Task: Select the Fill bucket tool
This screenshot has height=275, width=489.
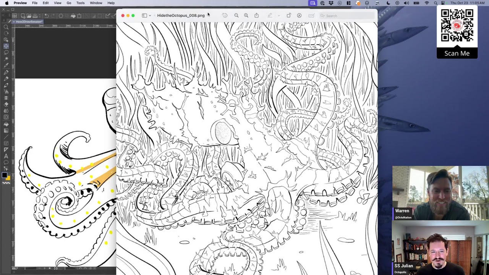Action: pos(6,124)
